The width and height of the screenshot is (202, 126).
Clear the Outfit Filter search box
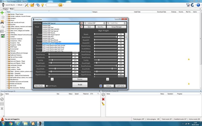[125, 23]
